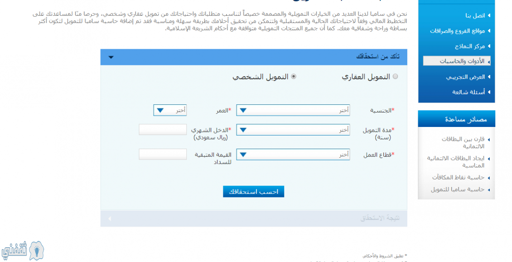Collapse the "تأكد من استحقاقك" section header
512x262 pixels.
pyautogui.click(x=254, y=57)
